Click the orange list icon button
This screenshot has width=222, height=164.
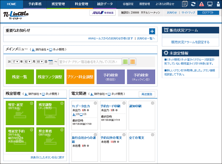[133, 62]
